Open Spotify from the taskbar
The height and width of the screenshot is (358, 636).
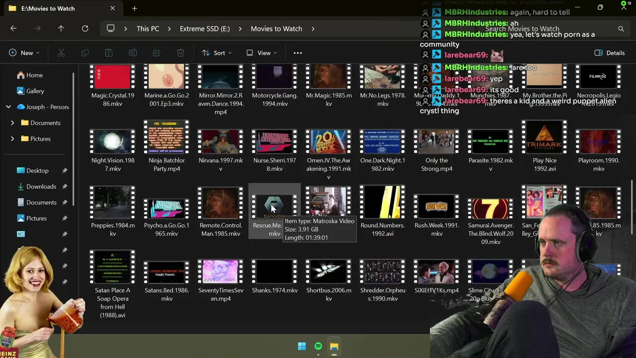tap(318, 346)
